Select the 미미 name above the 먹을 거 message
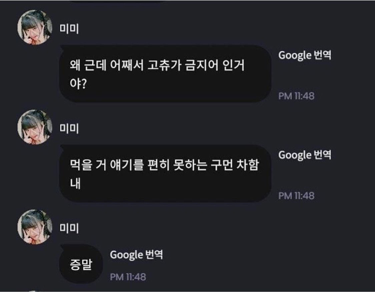This screenshot has height=292, width=375. tap(69, 129)
